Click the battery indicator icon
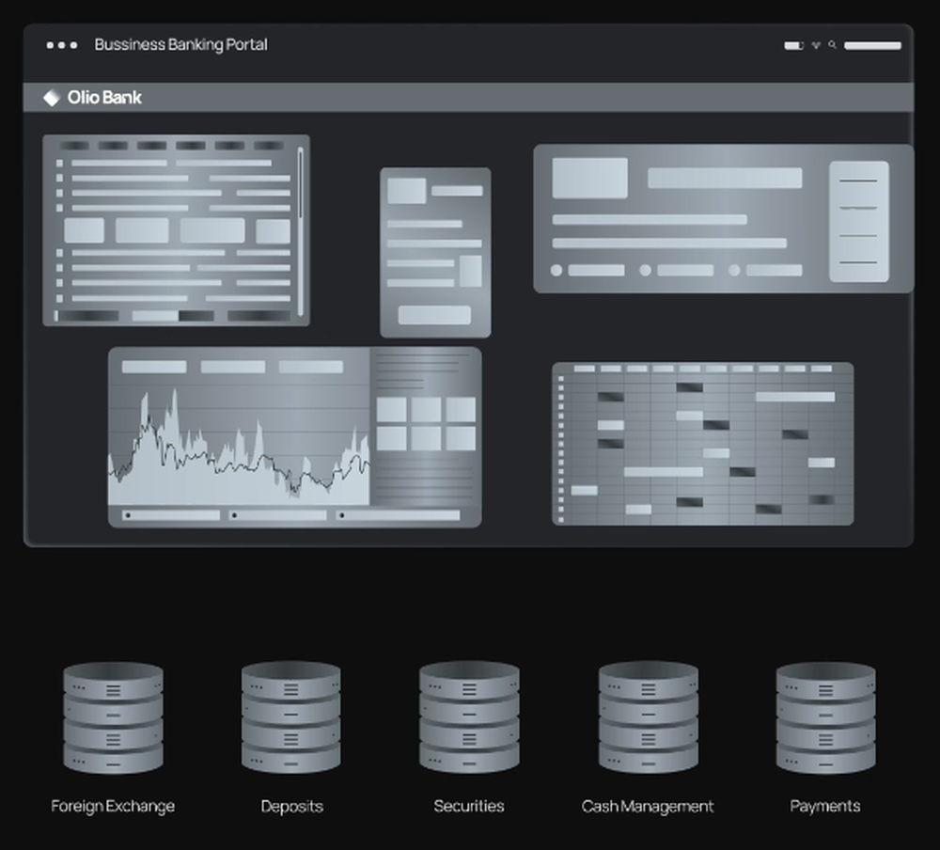The height and width of the screenshot is (850, 940). click(x=792, y=44)
